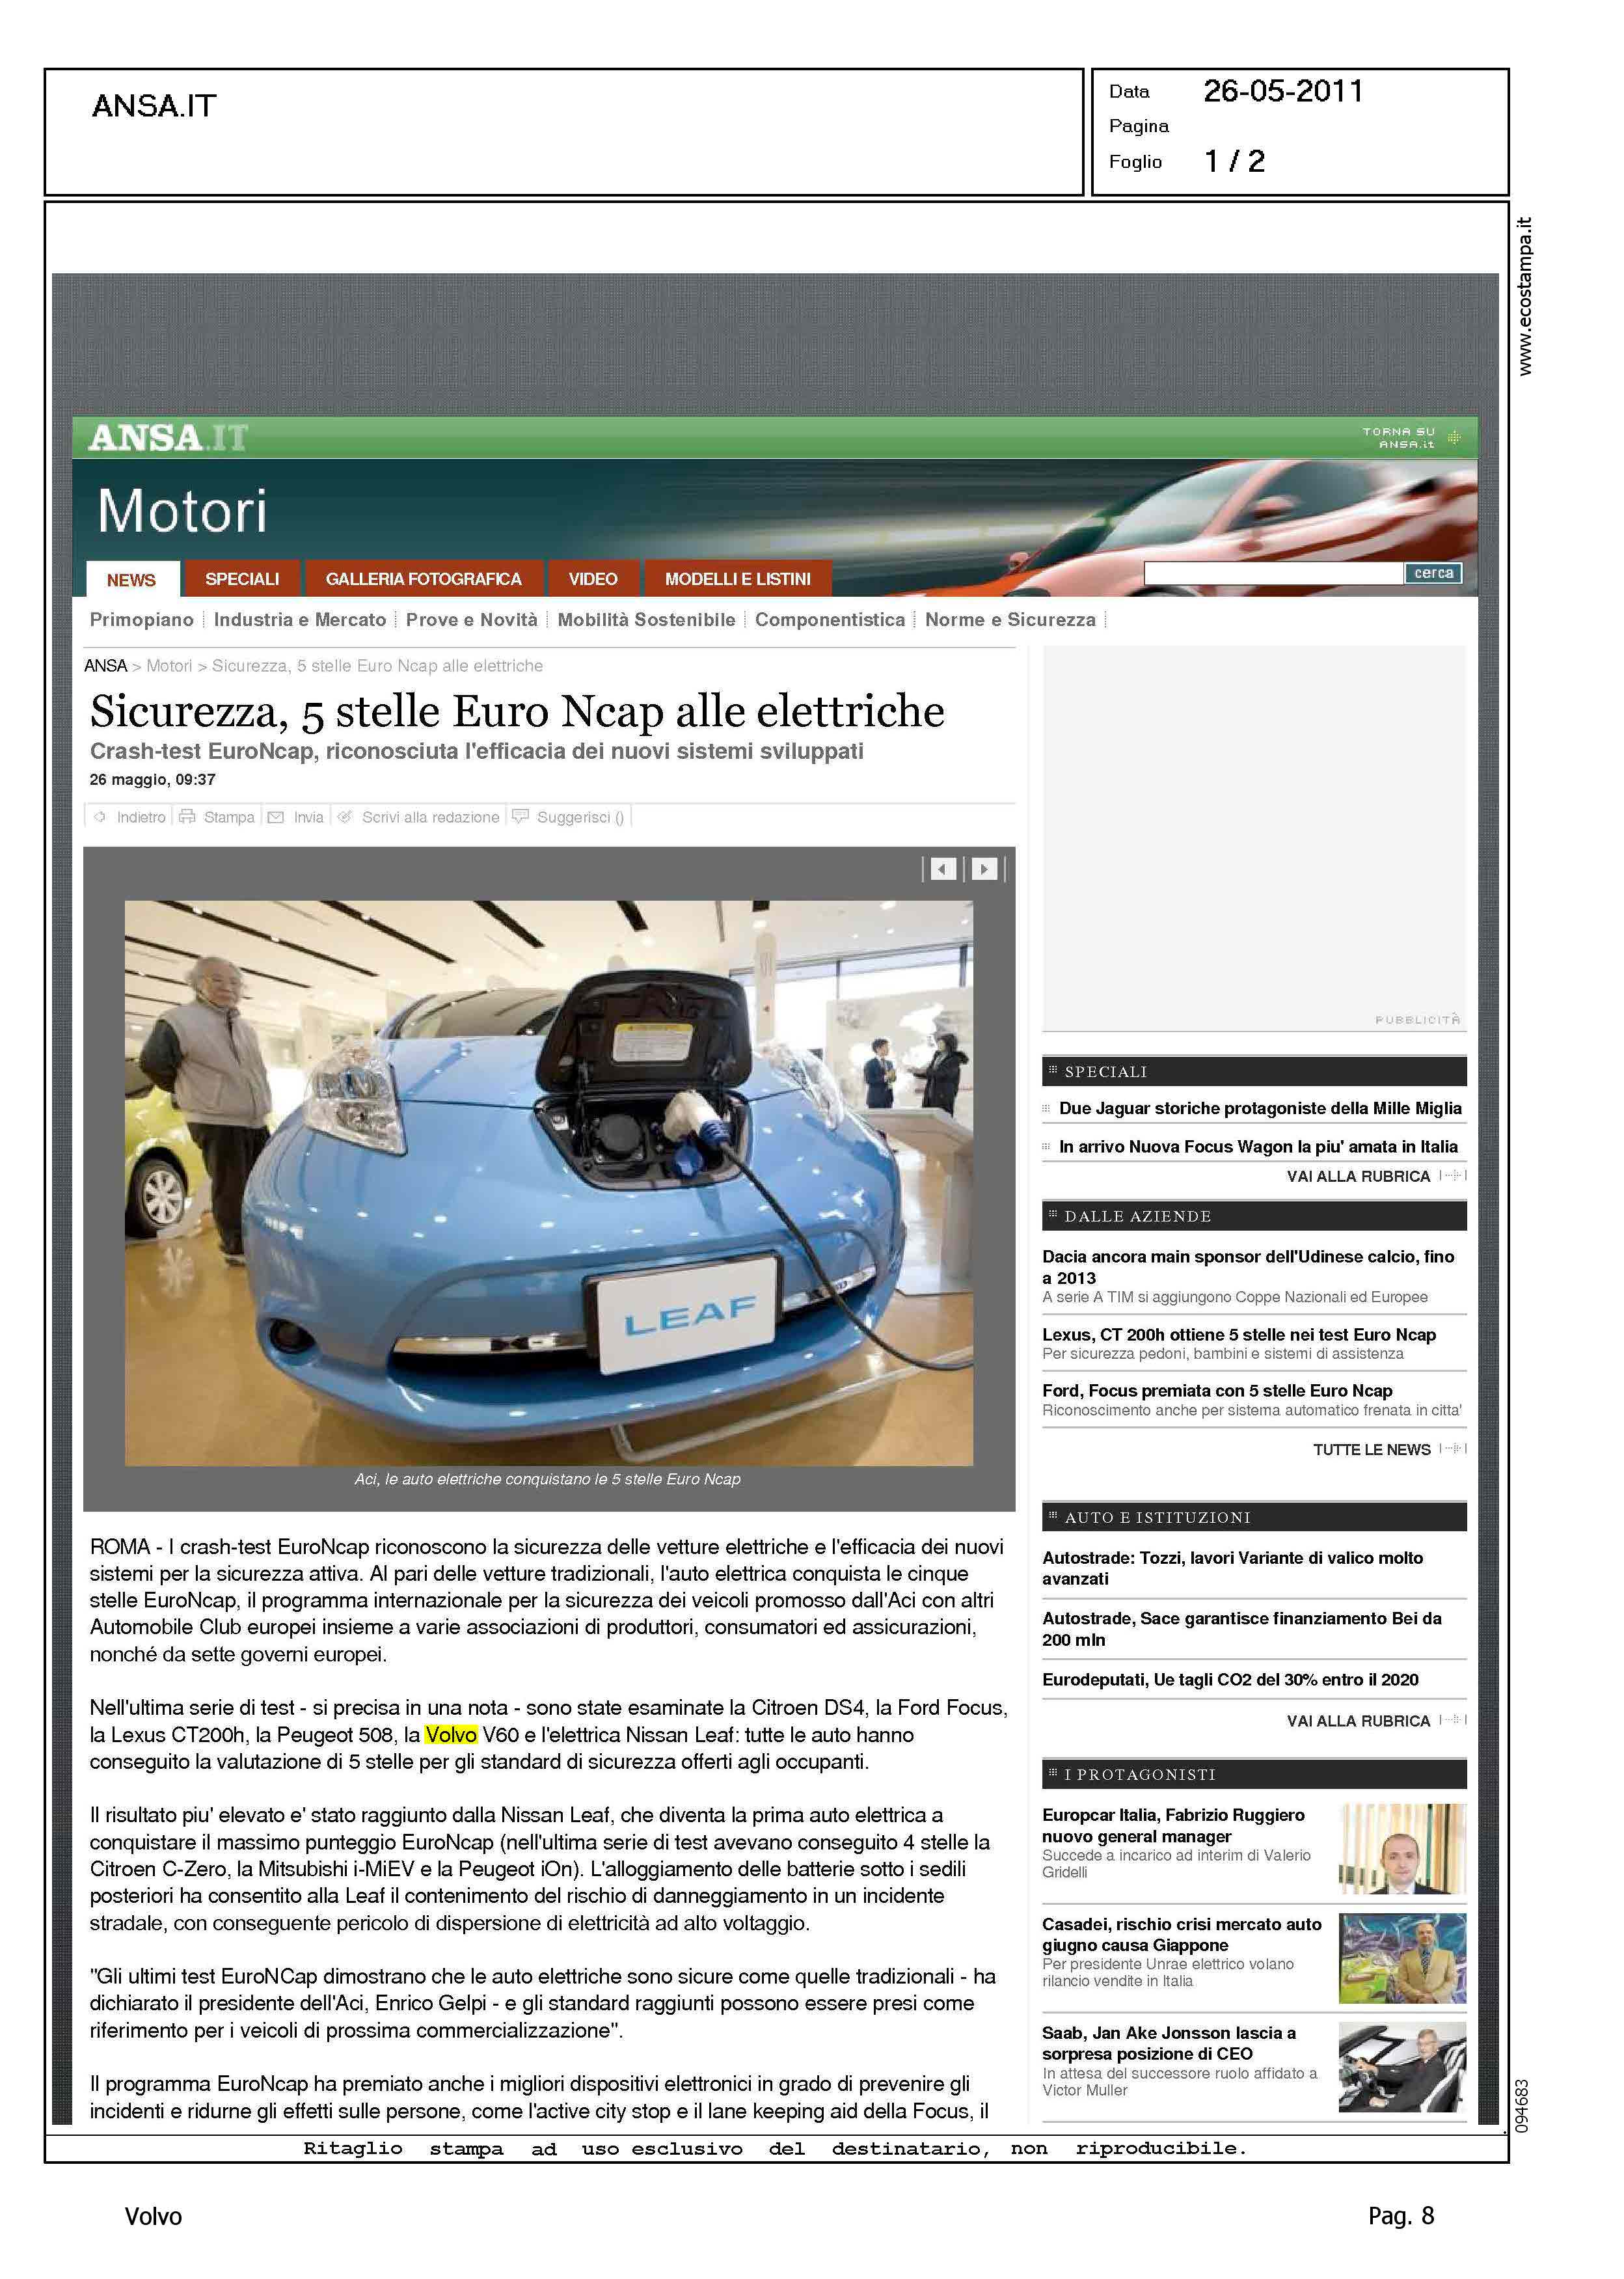This screenshot has width=1624, height=2279.
Task: Click the ANSA.IT logo in header
Action: [x=167, y=438]
